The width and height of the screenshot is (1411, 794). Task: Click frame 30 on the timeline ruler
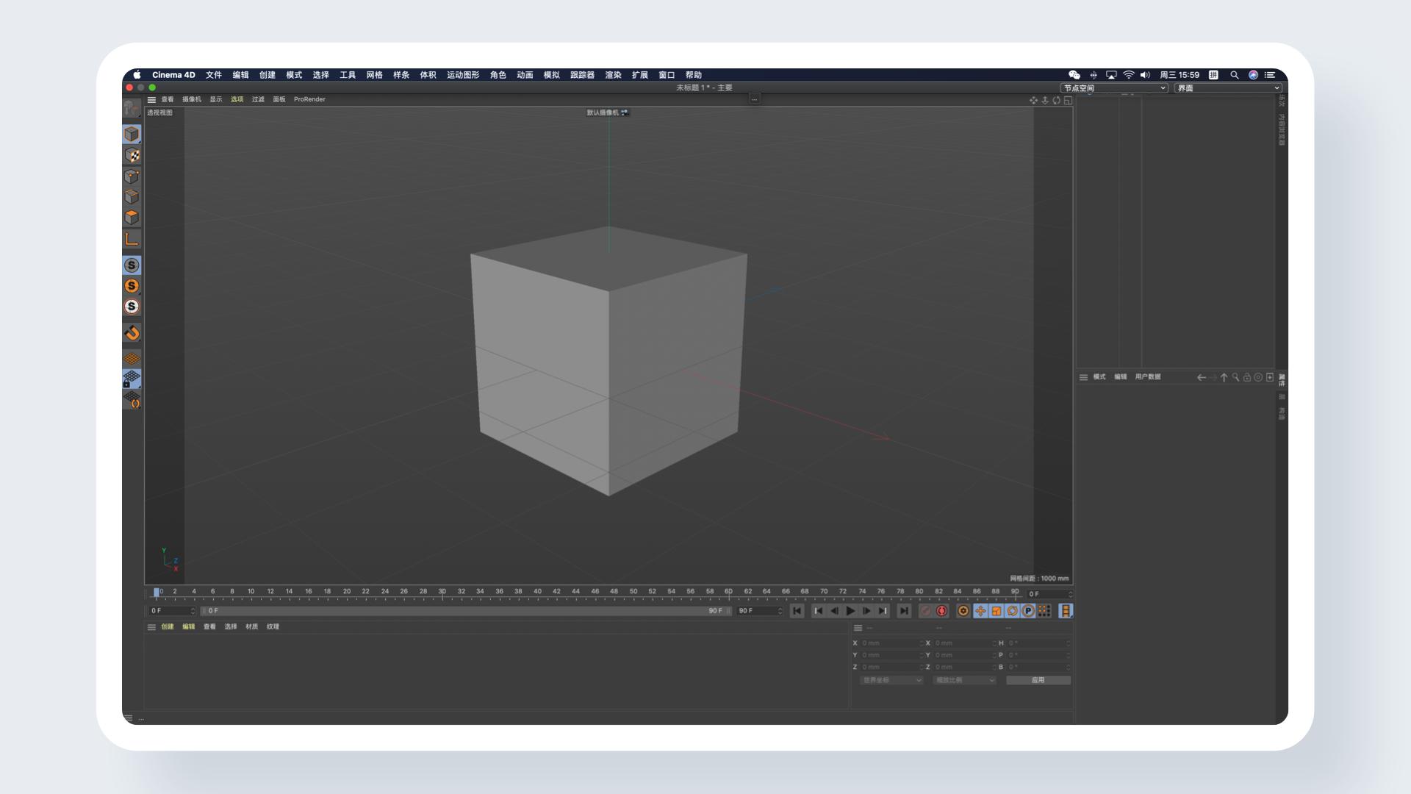click(442, 593)
